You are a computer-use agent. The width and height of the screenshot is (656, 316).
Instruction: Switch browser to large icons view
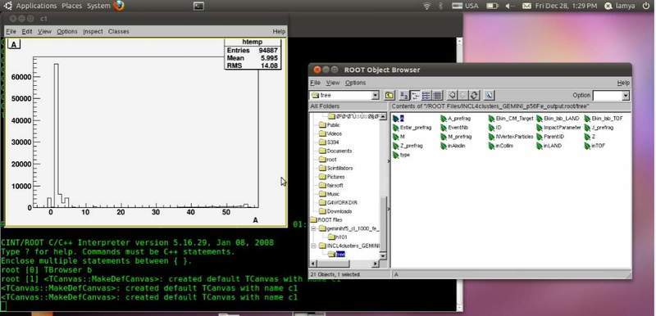[x=403, y=96]
